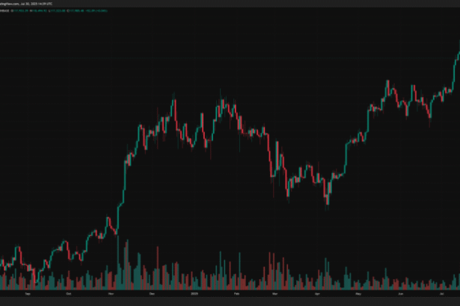460x306 pixels.
Task: Click the lowest candle in early April
Action: [327, 199]
